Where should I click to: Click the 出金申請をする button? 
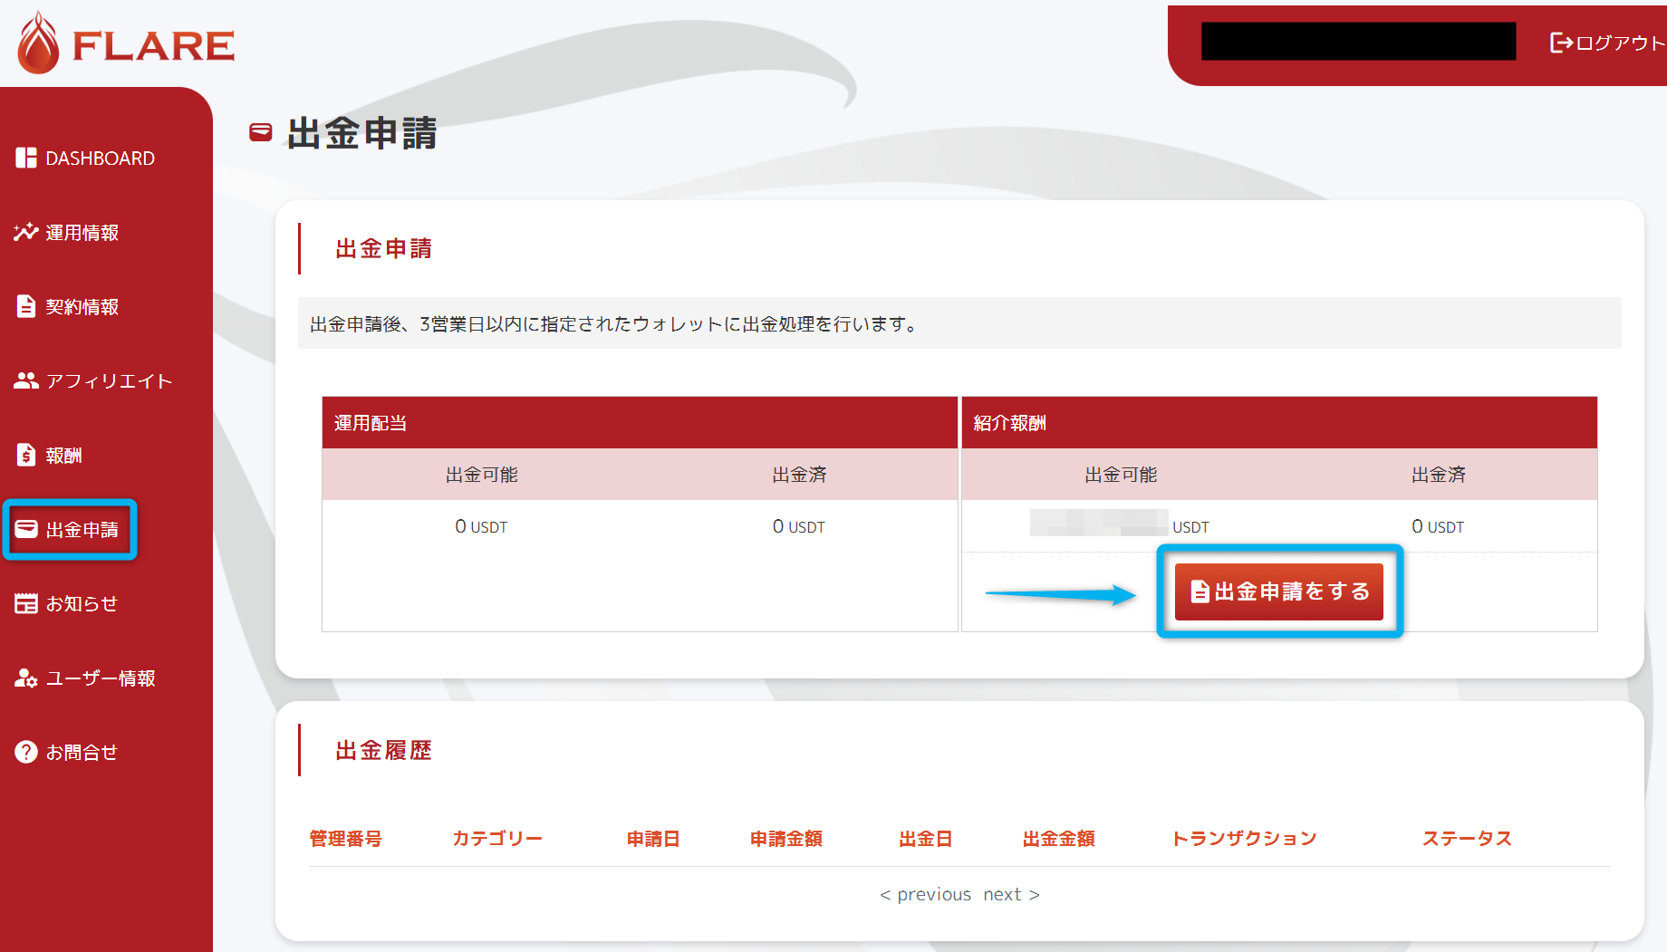(1279, 591)
